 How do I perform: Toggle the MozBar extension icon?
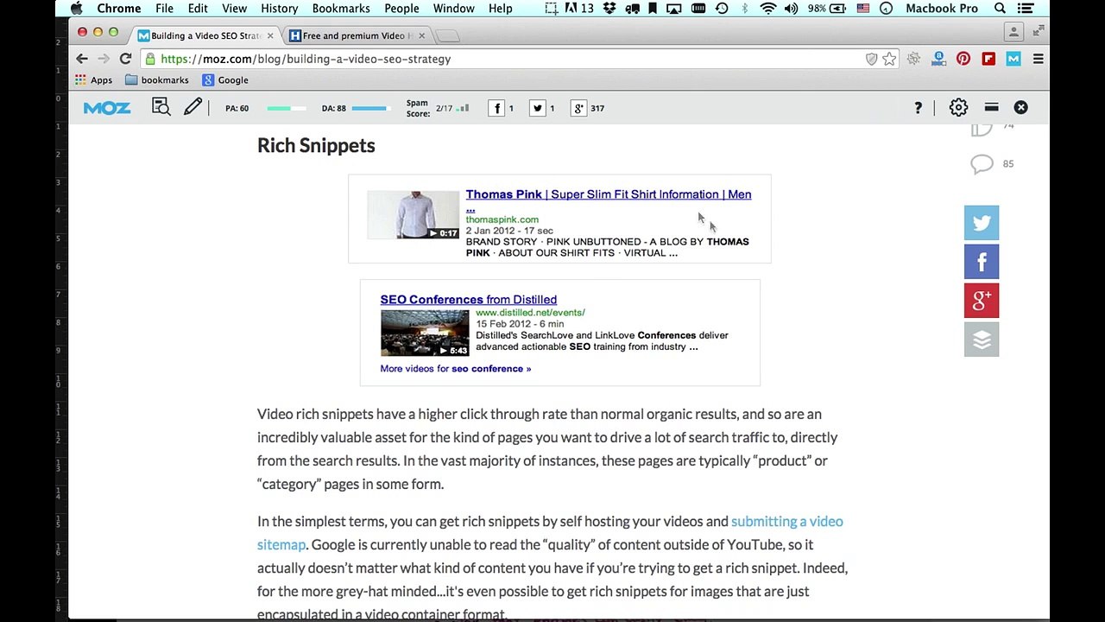click(x=1013, y=59)
